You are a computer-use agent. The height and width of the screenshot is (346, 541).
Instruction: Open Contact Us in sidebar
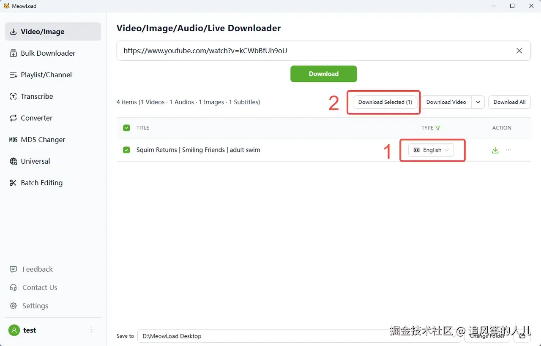[x=53, y=287]
